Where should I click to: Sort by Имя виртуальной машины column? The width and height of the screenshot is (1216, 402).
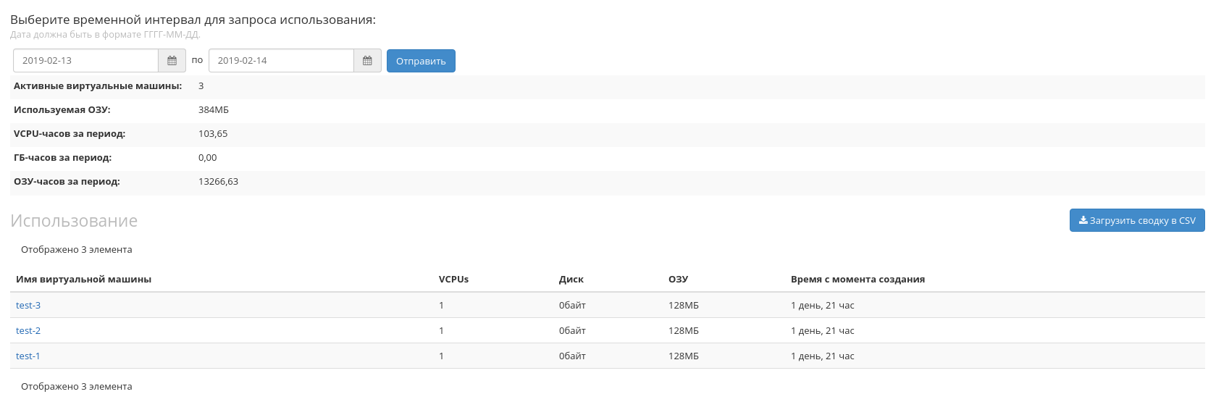(83, 280)
